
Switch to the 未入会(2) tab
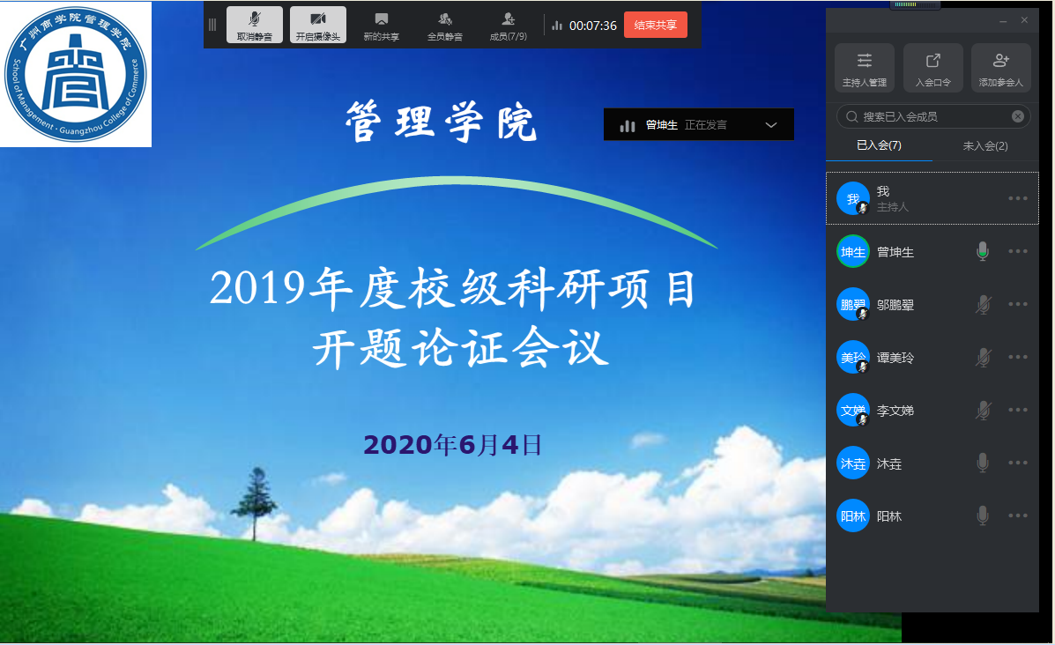click(x=984, y=145)
